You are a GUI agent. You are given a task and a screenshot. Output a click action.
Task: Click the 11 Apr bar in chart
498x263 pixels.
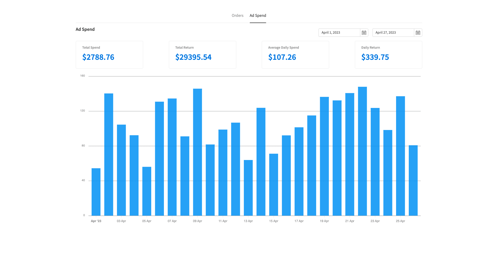pyautogui.click(x=223, y=173)
